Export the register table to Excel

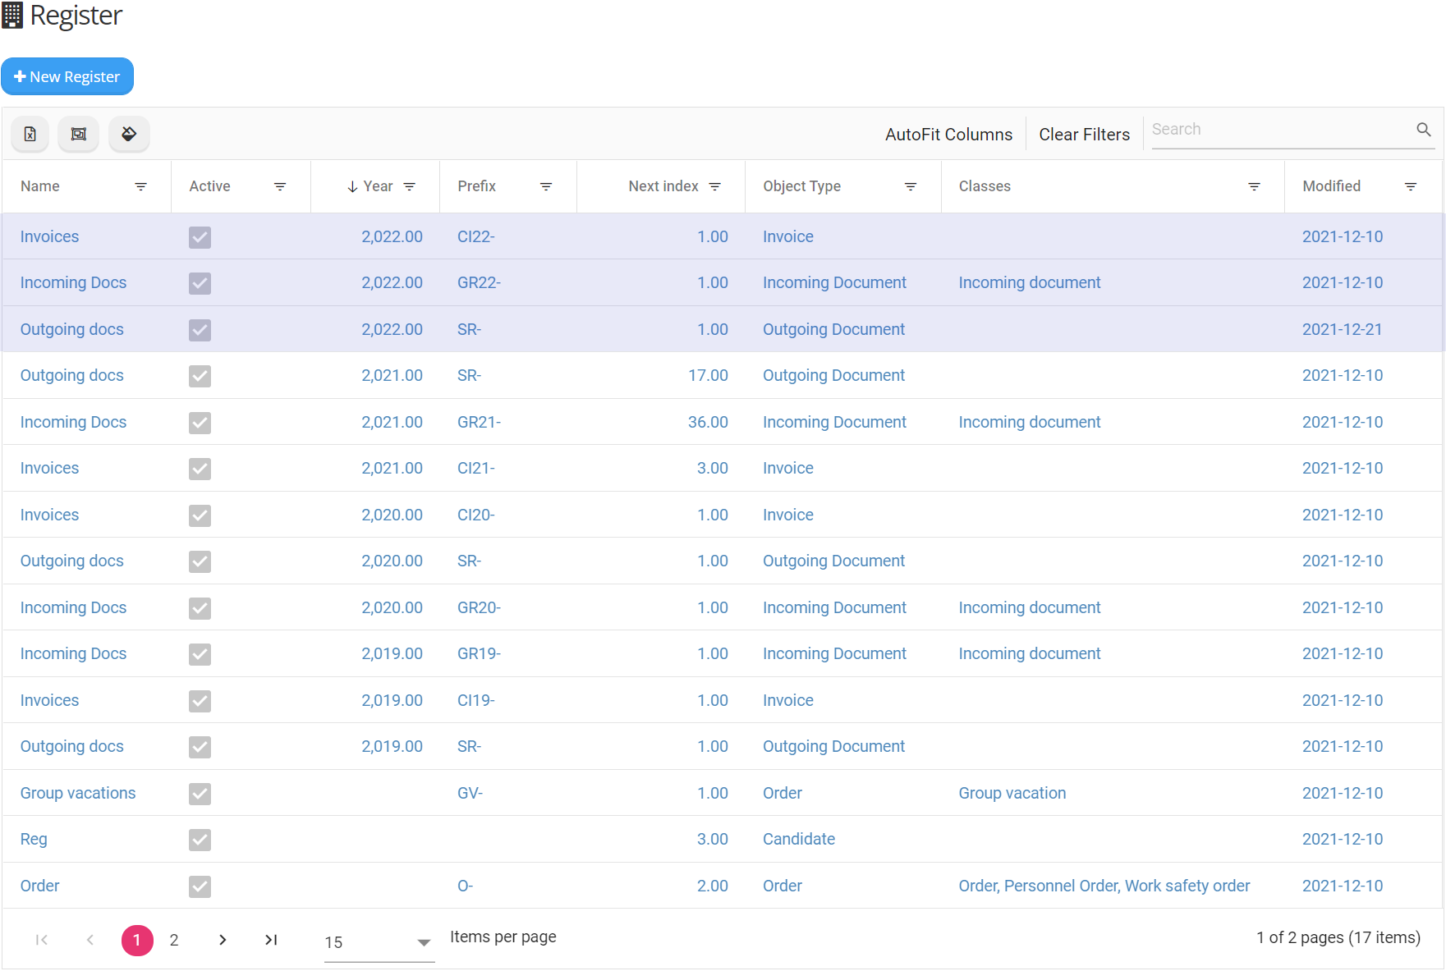(30, 134)
